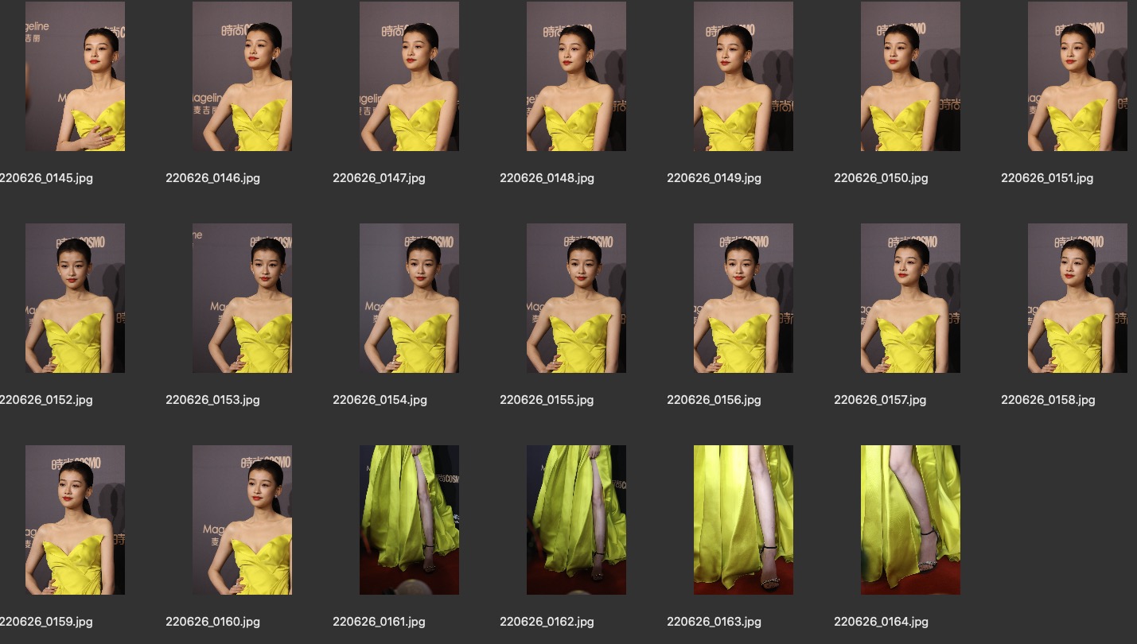Select the label text 220626_0157.jpg
1137x644 pixels.
click(880, 400)
